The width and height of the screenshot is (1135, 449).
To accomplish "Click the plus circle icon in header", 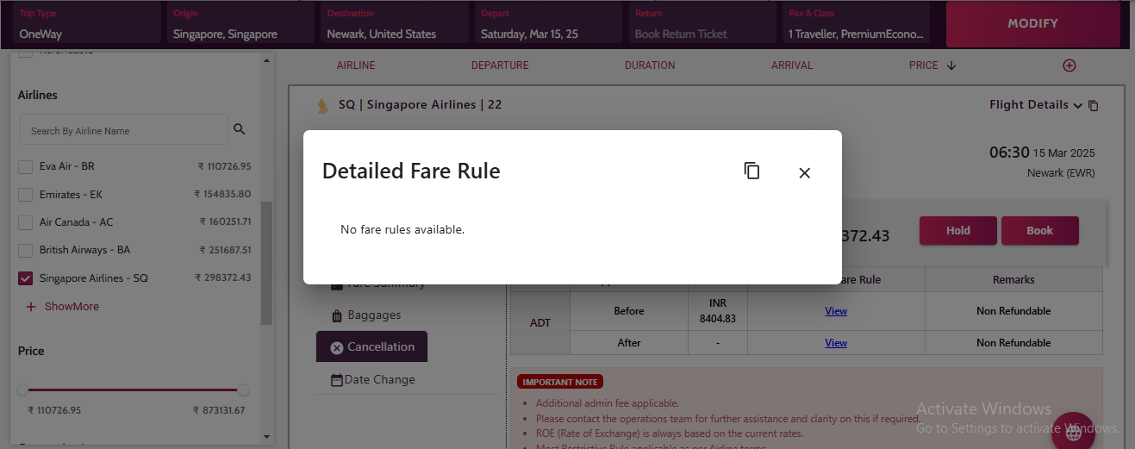I will pyautogui.click(x=1070, y=65).
